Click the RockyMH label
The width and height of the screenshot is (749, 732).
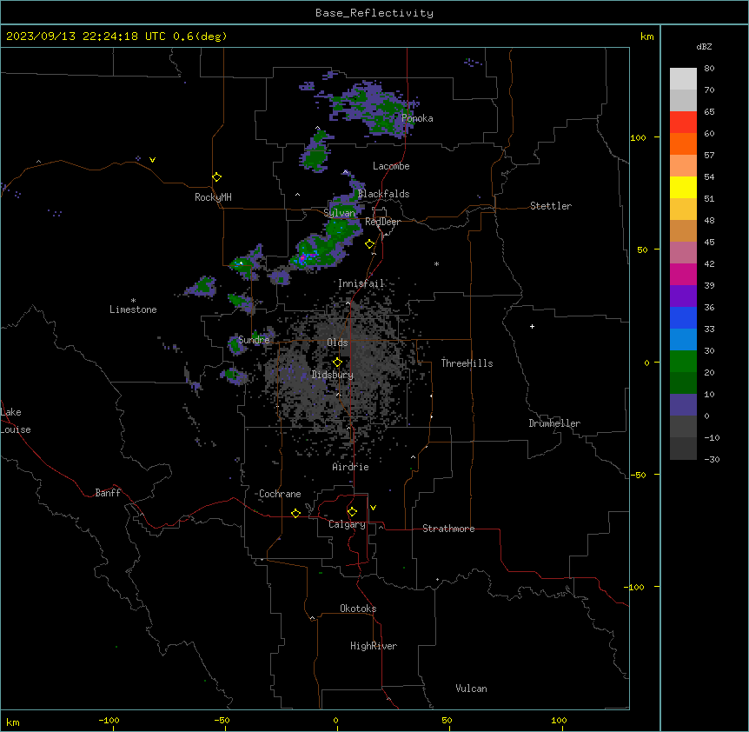point(213,196)
